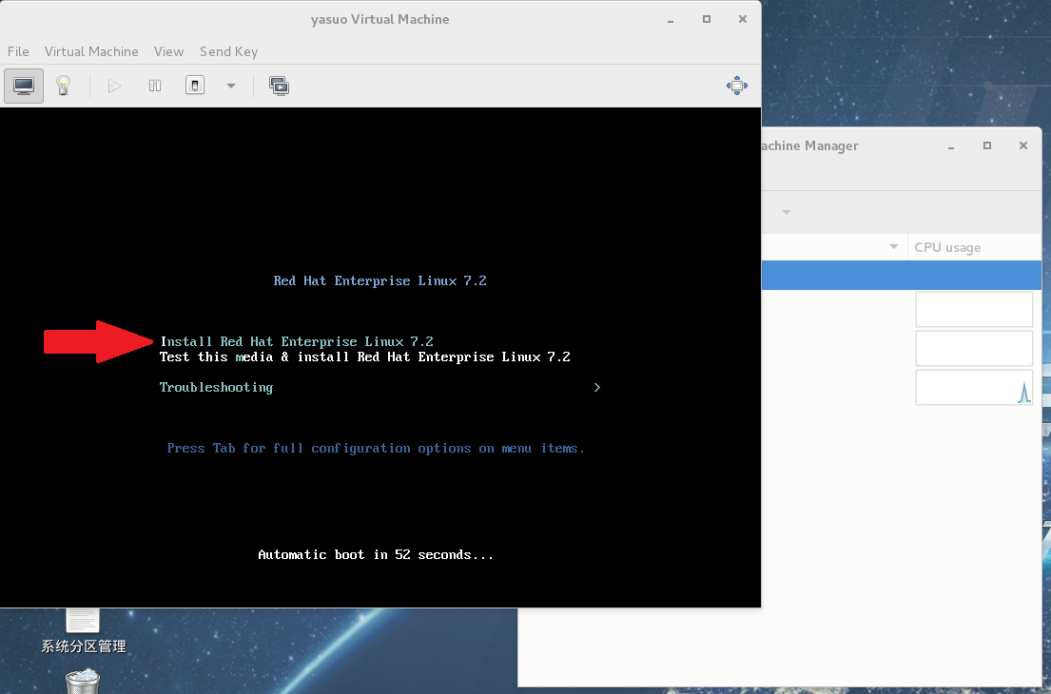This screenshot has height=694, width=1051.
Task: Open the View menu
Action: (168, 51)
